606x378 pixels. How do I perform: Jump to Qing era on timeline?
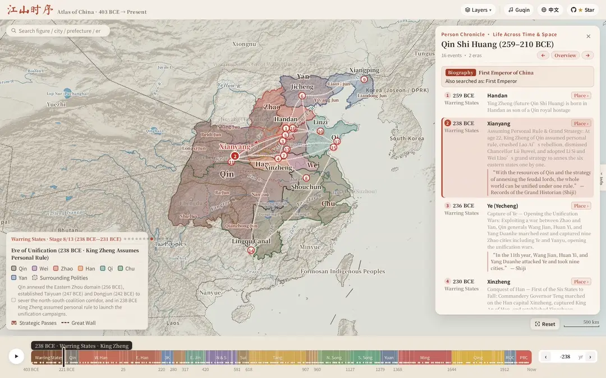click(478, 357)
